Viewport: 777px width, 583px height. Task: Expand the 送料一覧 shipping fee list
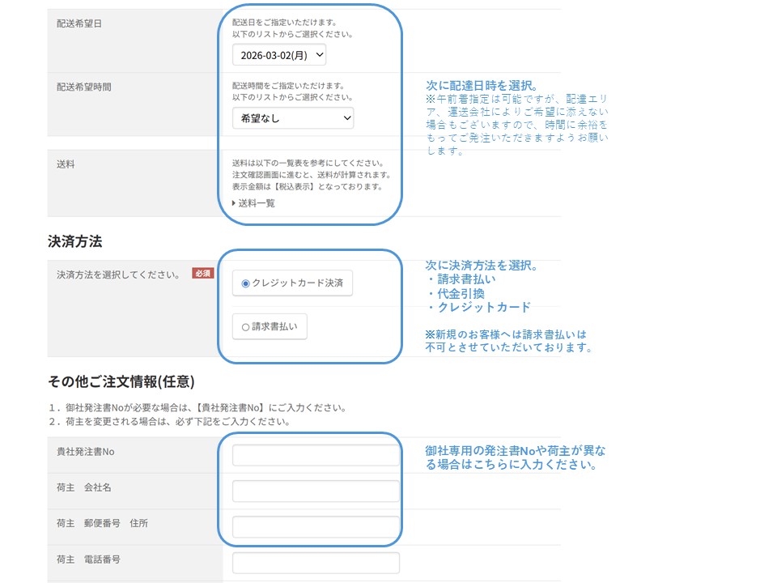pyautogui.click(x=253, y=203)
